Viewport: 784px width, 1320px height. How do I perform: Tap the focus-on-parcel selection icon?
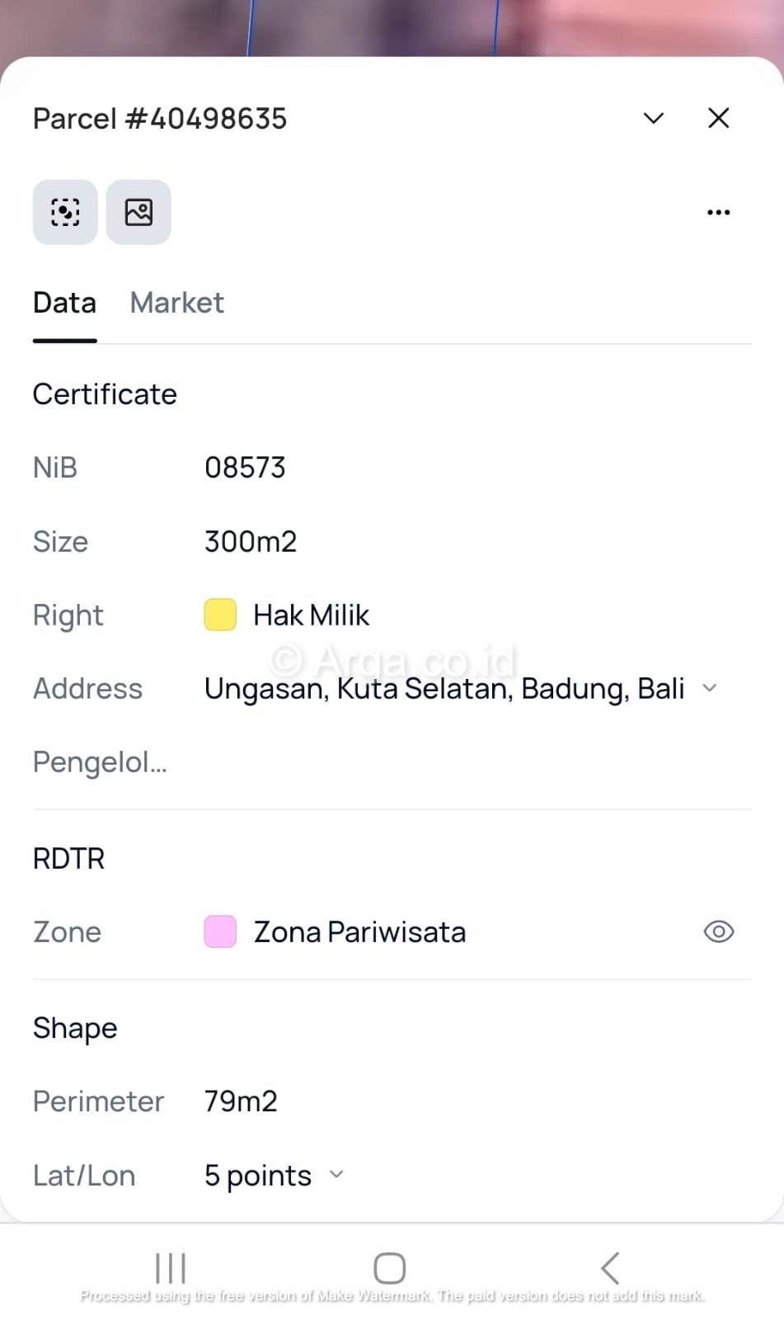65,212
